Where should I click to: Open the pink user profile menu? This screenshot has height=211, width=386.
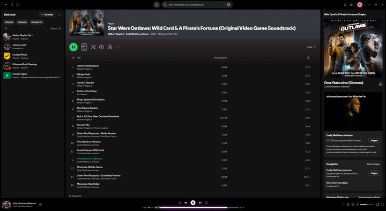point(360,5)
